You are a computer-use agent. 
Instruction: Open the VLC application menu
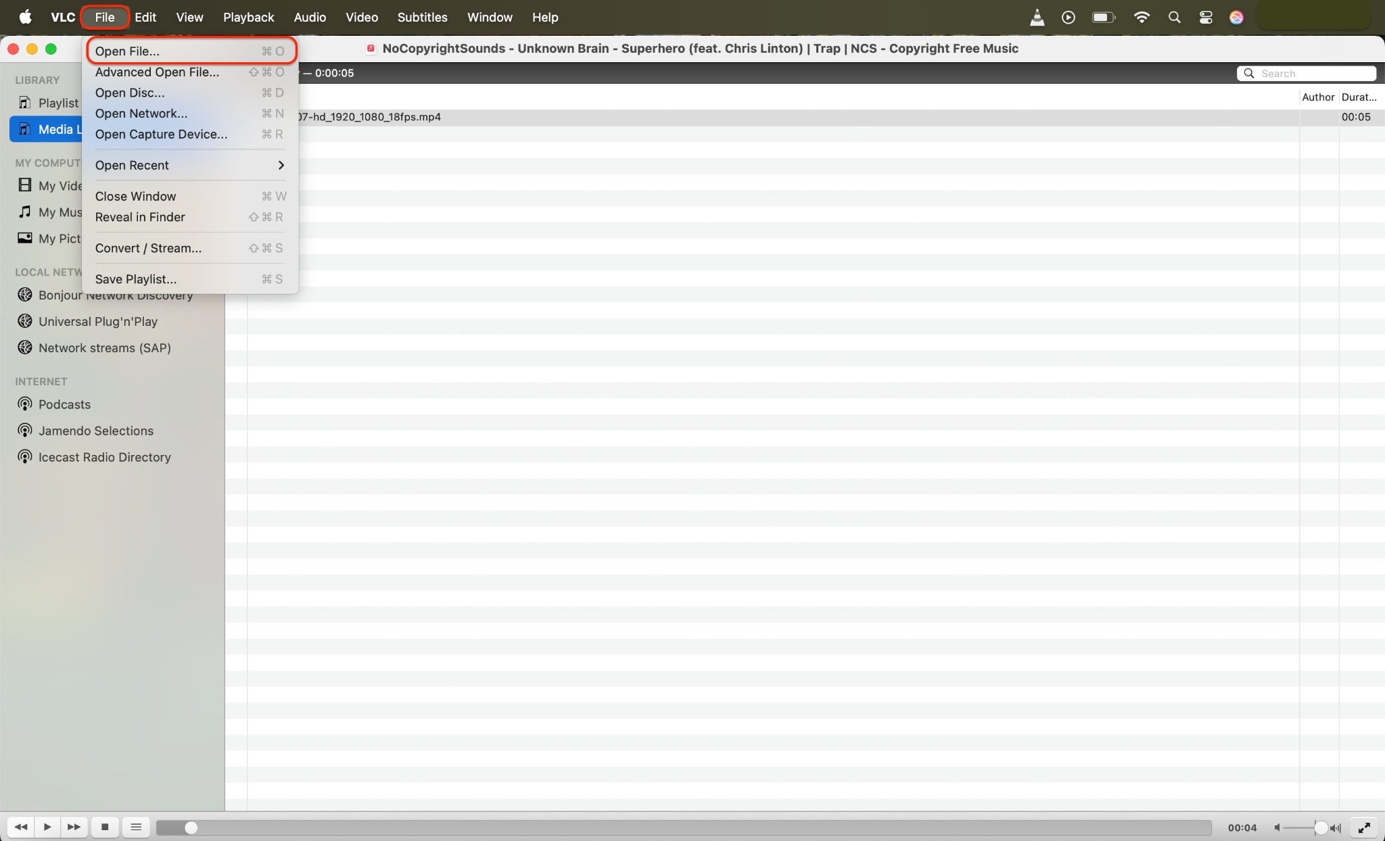[x=63, y=17]
